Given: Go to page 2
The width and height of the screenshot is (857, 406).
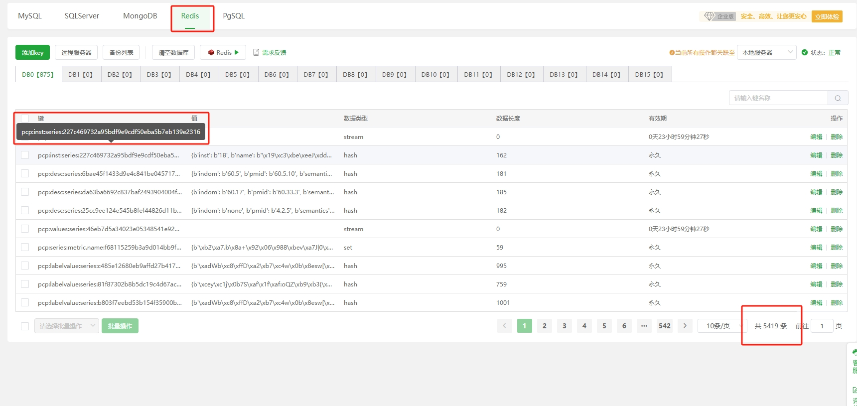Looking at the screenshot, I should click(x=545, y=326).
